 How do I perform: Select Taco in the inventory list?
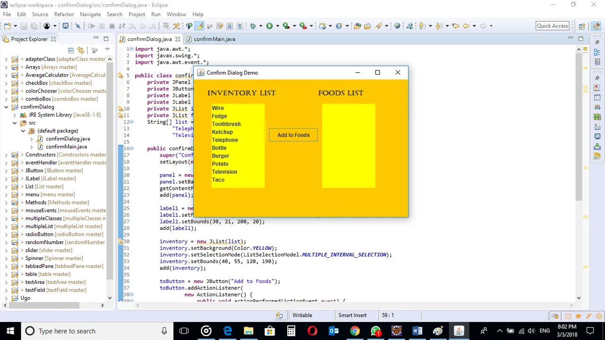(238, 180)
